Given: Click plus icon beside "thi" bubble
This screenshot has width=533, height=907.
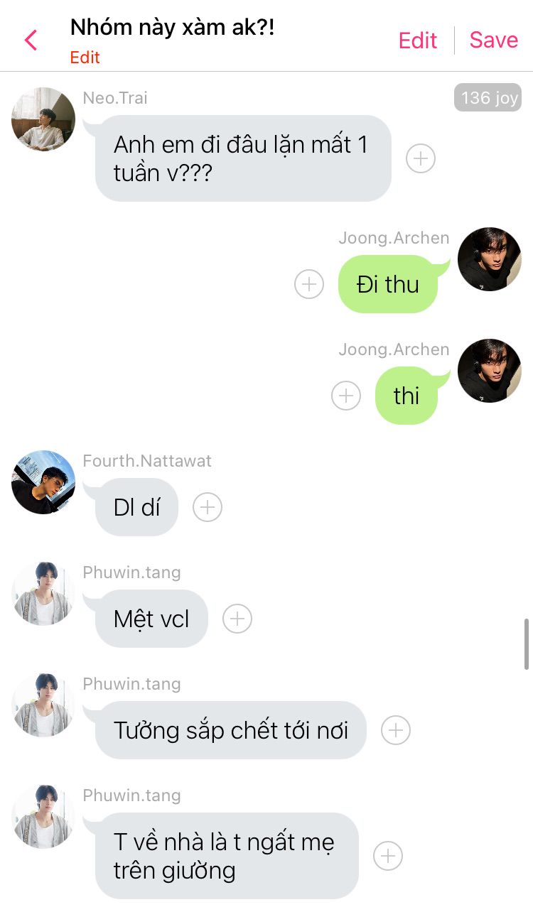Looking at the screenshot, I should [346, 396].
